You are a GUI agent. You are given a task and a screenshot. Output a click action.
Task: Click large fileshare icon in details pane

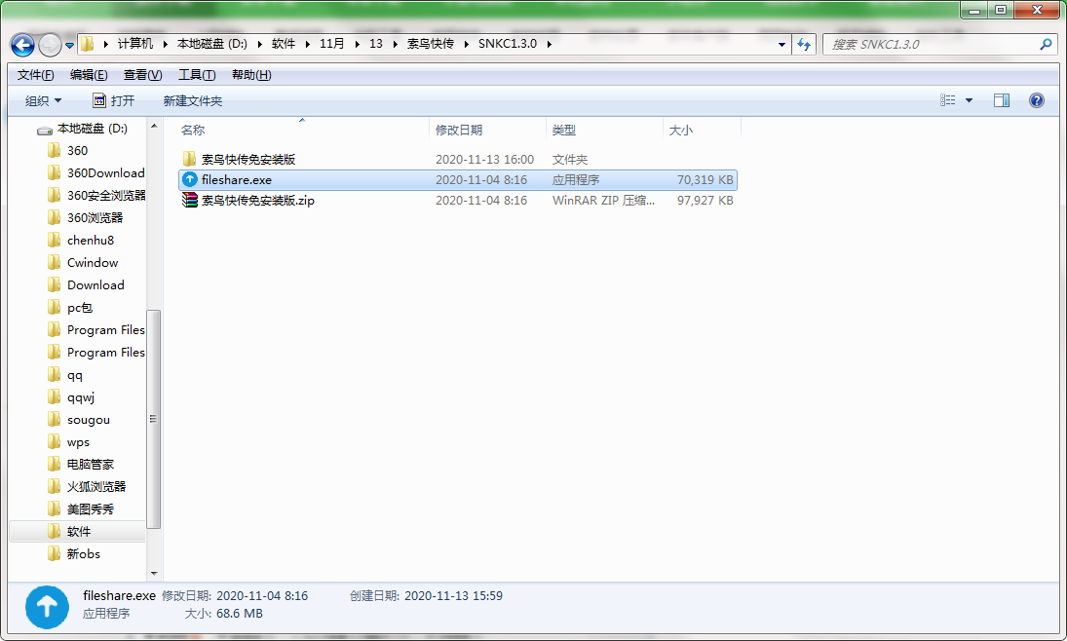(47, 607)
